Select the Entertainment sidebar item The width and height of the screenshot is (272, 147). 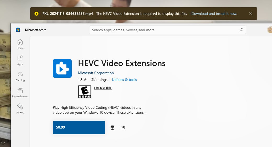(20, 92)
